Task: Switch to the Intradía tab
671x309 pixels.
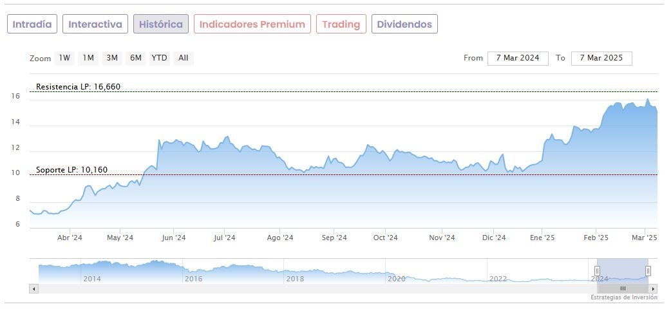Action: pyautogui.click(x=32, y=24)
